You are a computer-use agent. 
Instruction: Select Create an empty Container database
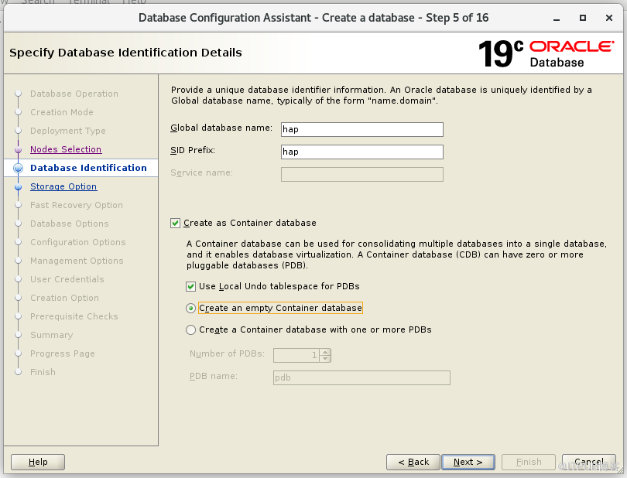(190, 308)
